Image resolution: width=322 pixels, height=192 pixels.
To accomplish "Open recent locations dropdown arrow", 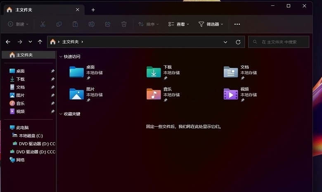I will 30,42.
